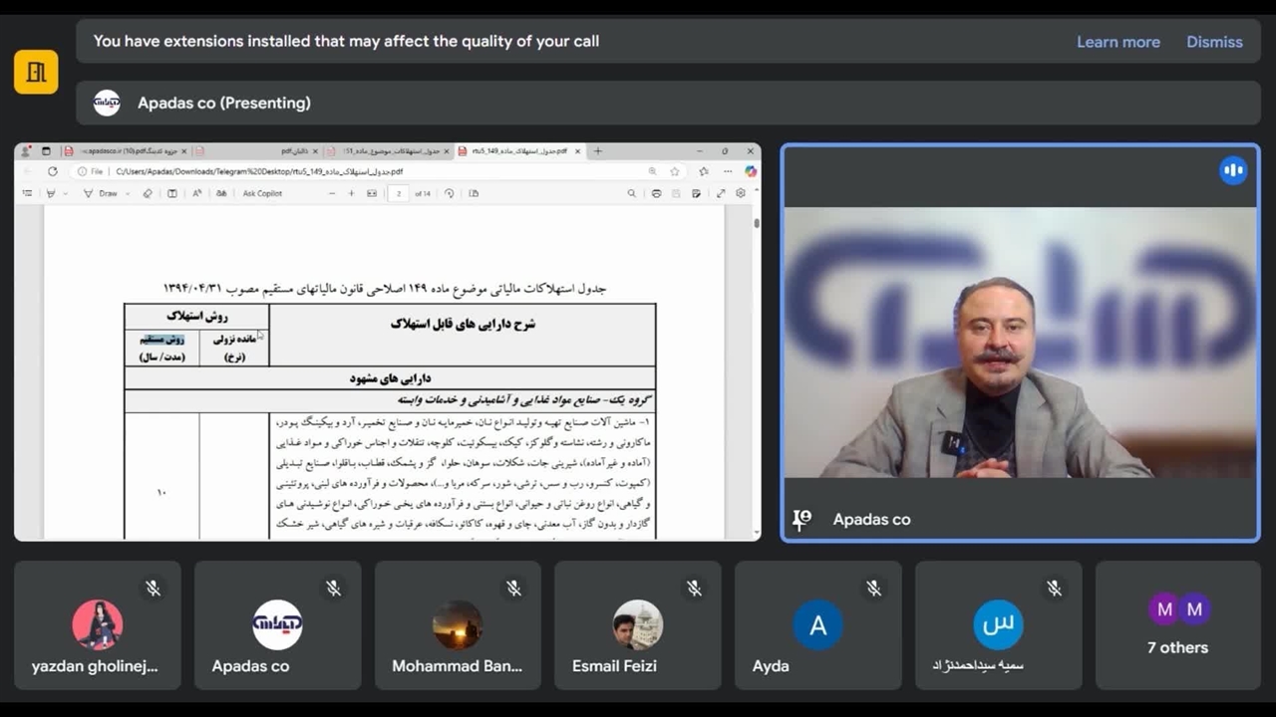Click the rotate icon in PDF toolbar
1276x717 pixels.
[x=449, y=193]
